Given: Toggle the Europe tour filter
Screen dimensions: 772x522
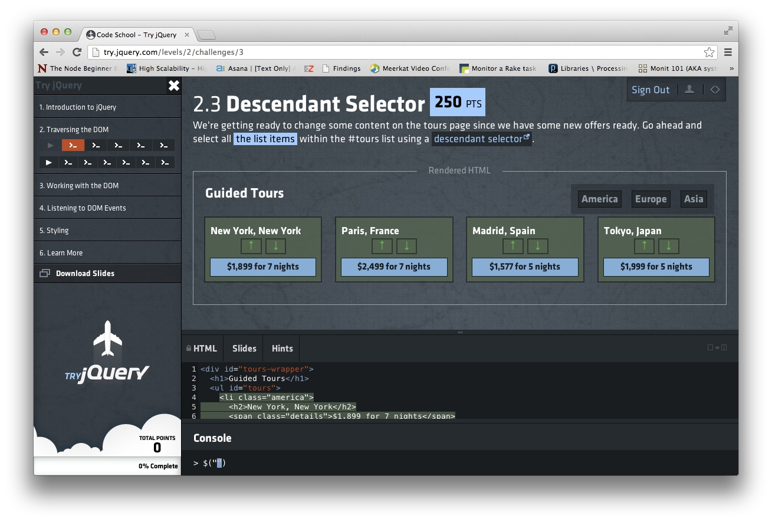Looking at the screenshot, I should 651,199.
